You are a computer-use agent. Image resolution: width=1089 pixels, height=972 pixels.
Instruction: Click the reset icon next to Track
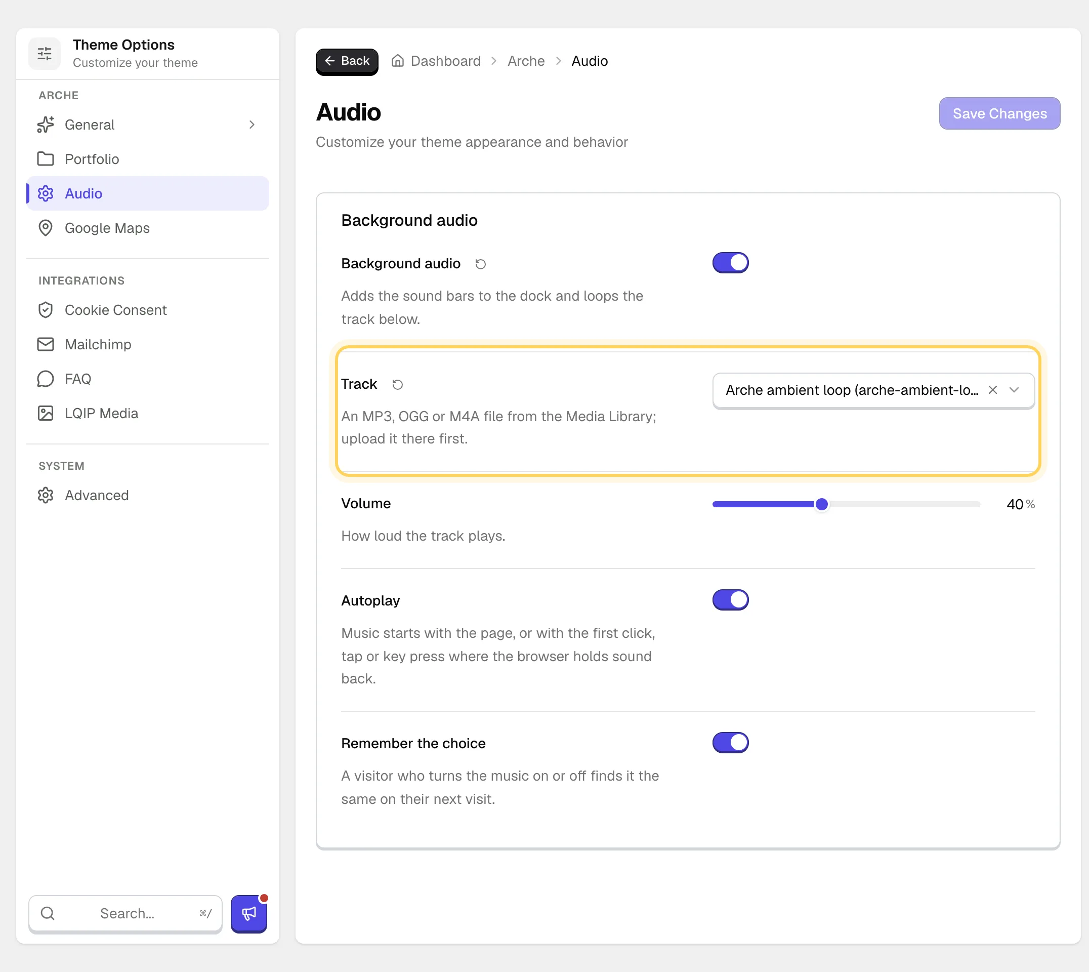click(397, 385)
